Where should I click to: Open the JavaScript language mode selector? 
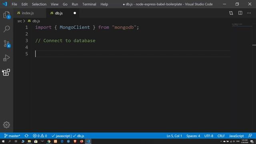pos(236,136)
